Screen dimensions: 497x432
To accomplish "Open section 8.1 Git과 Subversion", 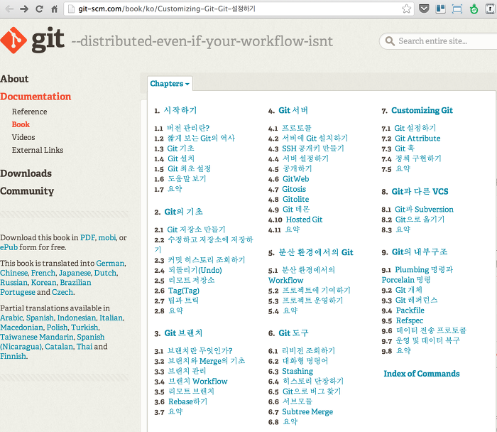I will click(x=424, y=210).
